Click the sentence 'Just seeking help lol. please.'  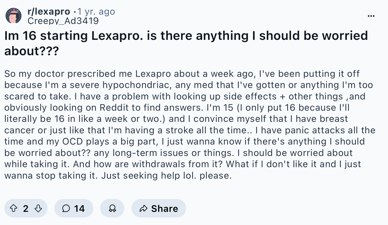pos(167,176)
